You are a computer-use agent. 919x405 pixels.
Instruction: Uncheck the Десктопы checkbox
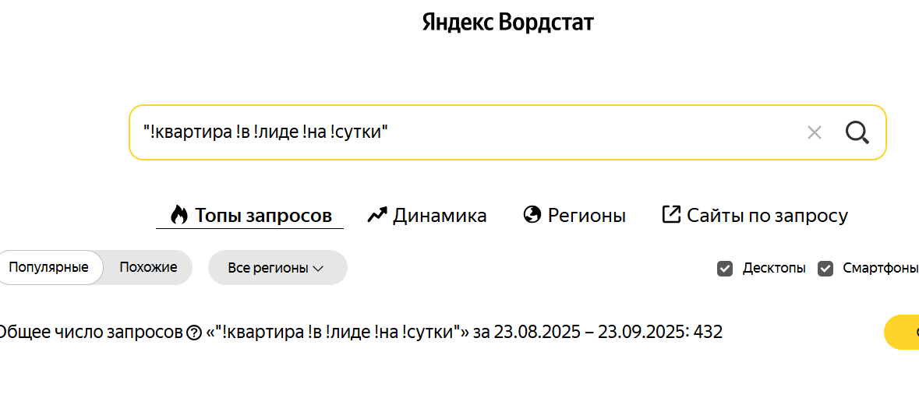pyautogui.click(x=725, y=269)
